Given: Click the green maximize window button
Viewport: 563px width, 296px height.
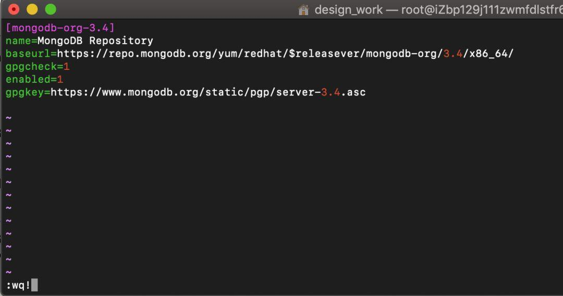Looking at the screenshot, I should tap(51, 9).
